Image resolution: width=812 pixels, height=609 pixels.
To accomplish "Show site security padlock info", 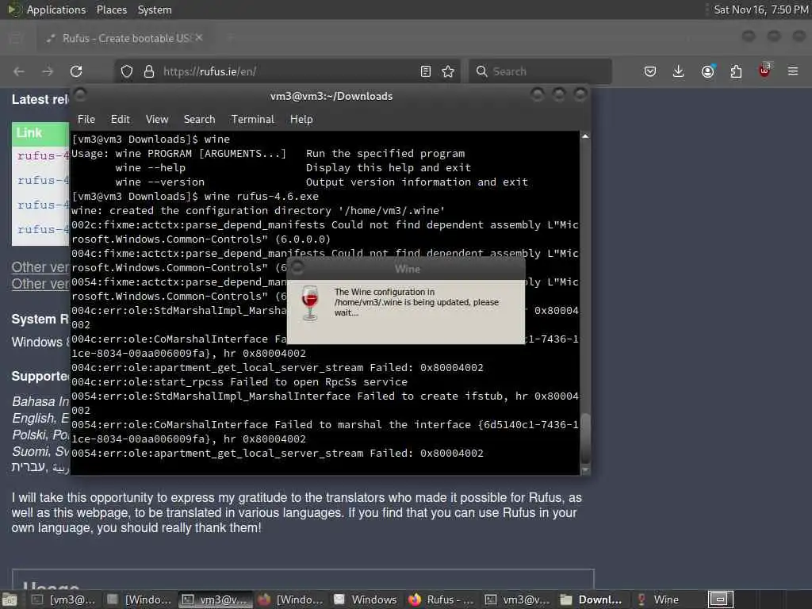I will (x=149, y=71).
